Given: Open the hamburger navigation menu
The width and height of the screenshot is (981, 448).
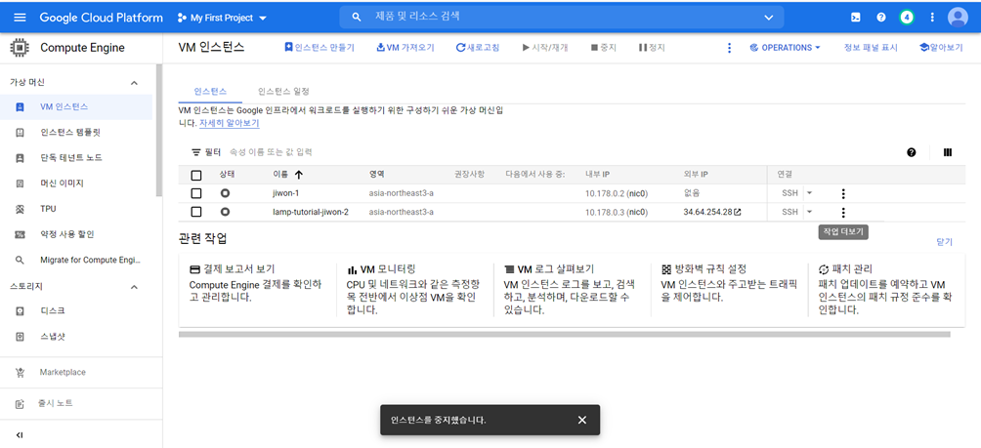Looking at the screenshot, I should pyautogui.click(x=20, y=18).
